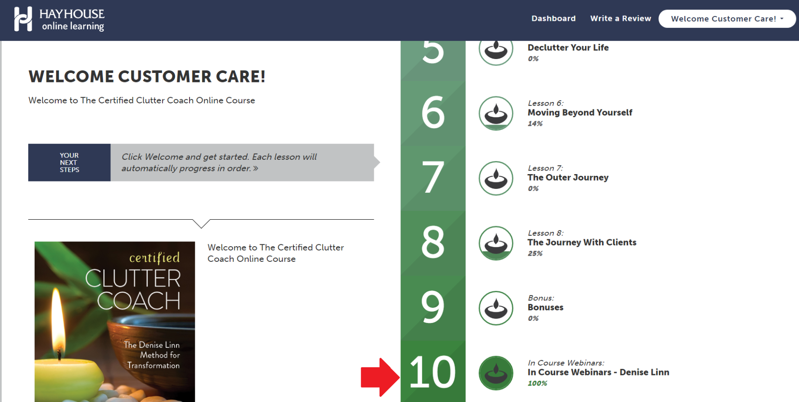Click the Bonuses candle bowl icon
This screenshot has width=799, height=402.
(496, 308)
